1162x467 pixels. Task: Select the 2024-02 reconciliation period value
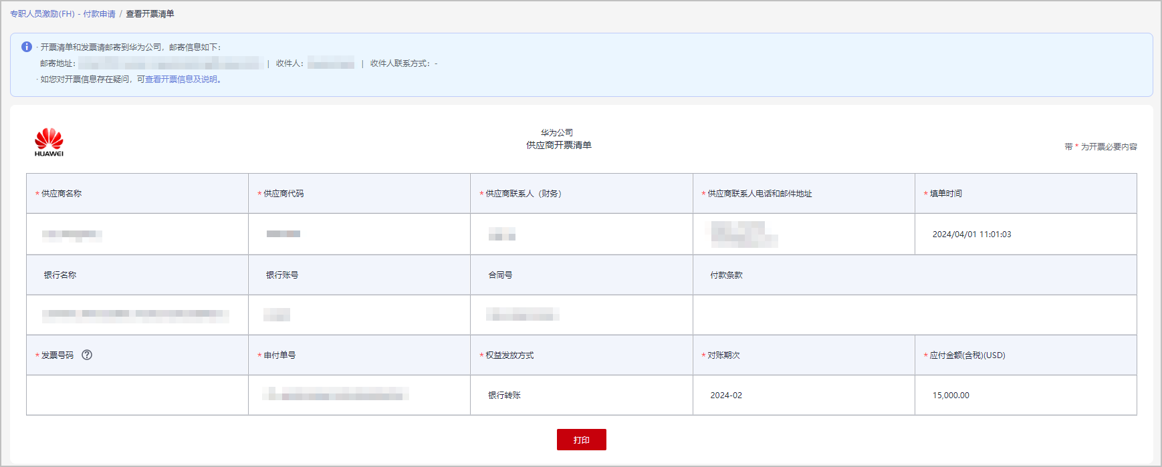click(x=726, y=396)
